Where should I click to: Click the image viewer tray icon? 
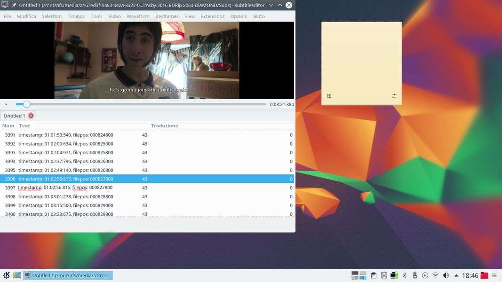click(x=384, y=275)
